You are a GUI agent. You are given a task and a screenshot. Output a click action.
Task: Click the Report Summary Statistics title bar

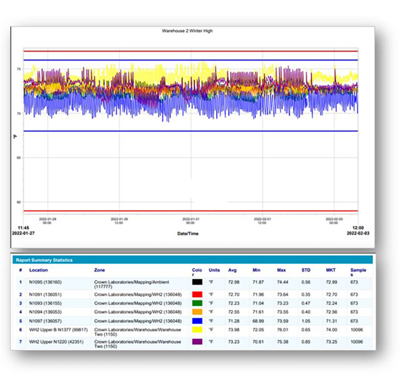(x=44, y=260)
